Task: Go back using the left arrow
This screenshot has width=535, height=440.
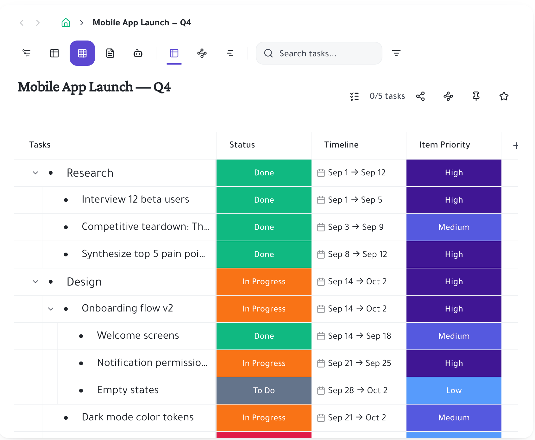Action: tap(22, 22)
